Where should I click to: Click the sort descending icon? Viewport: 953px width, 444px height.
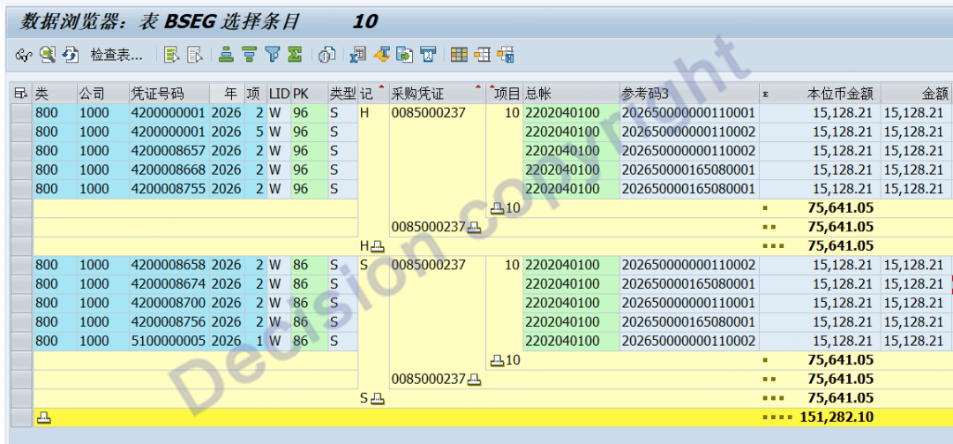pos(250,55)
